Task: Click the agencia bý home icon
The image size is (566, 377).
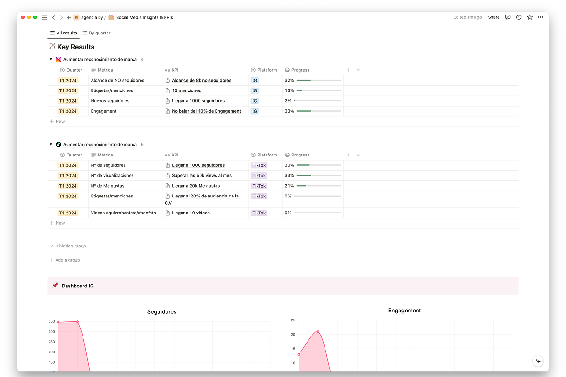Action: coord(76,17)
